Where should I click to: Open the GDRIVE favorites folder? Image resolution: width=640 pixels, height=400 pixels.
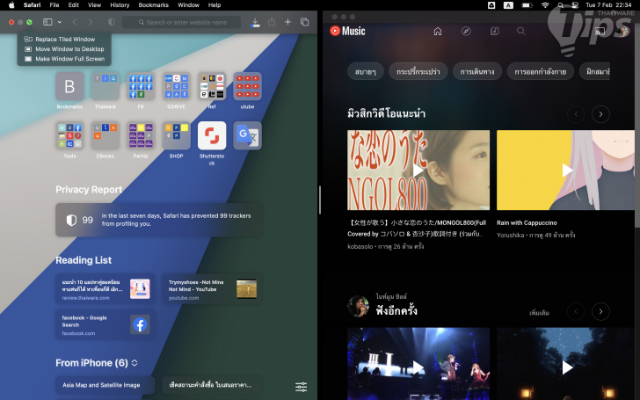(x=177, y=86)
